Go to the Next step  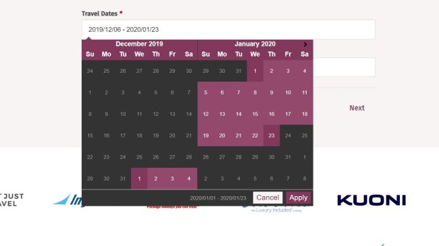(x=357, y=108)
